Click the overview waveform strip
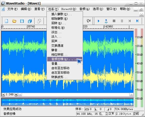145x117 pixels. point(67,102)
